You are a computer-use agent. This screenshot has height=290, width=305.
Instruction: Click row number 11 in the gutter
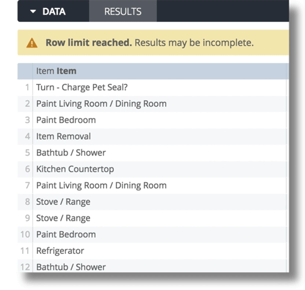25,251
